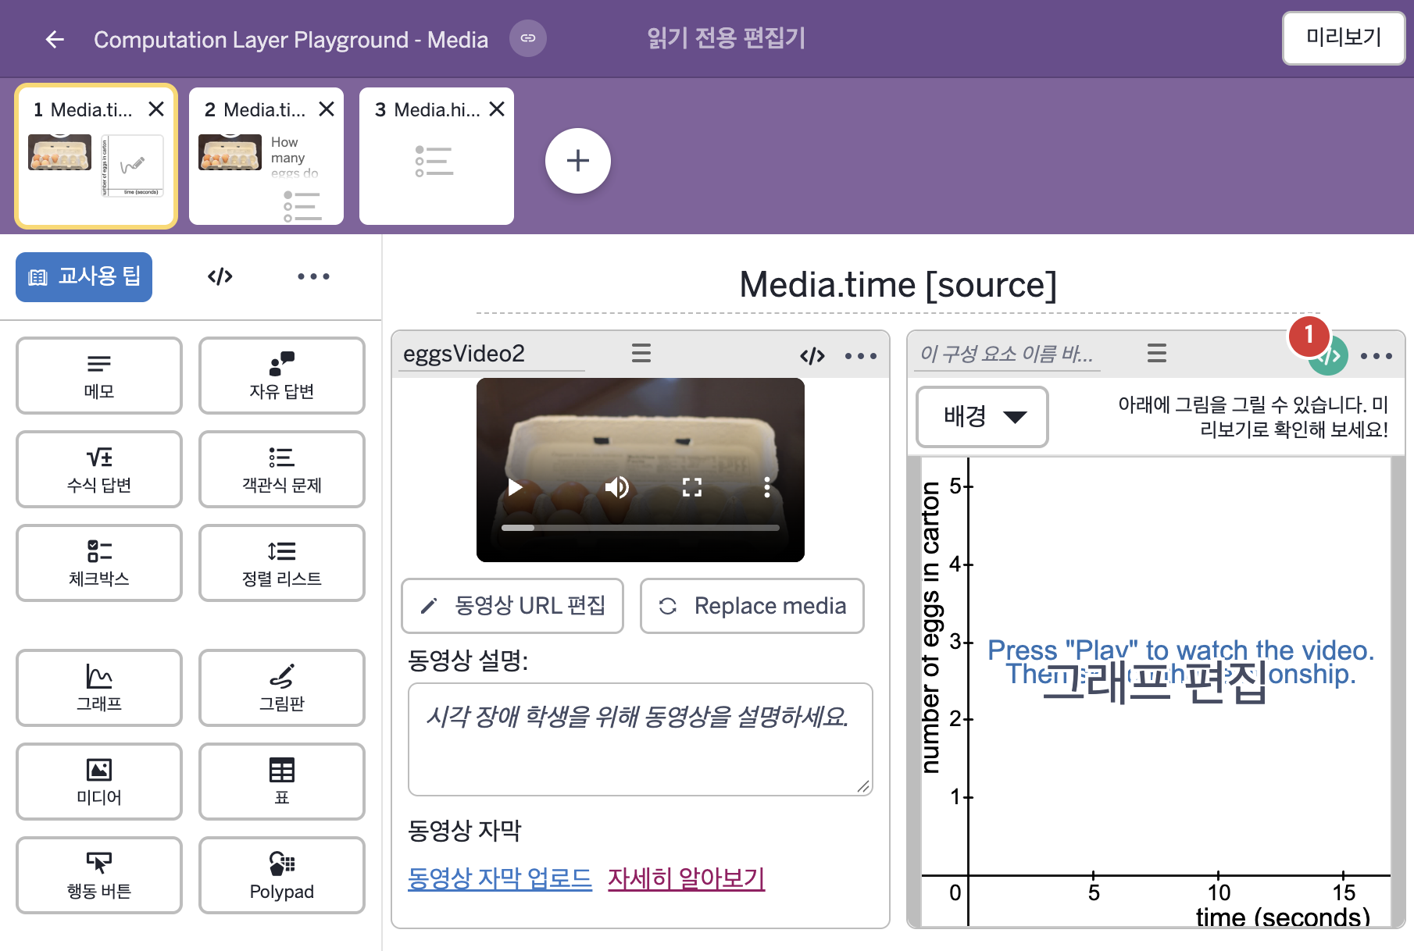1414x951 pixels.
Task: Close screen 2 Media.ti... tab
Action: pos(327,109)
